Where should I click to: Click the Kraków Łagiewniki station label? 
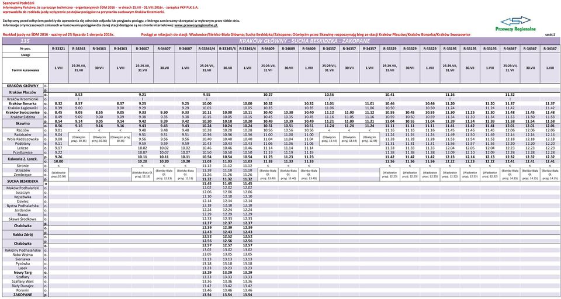tap(23, 107)
